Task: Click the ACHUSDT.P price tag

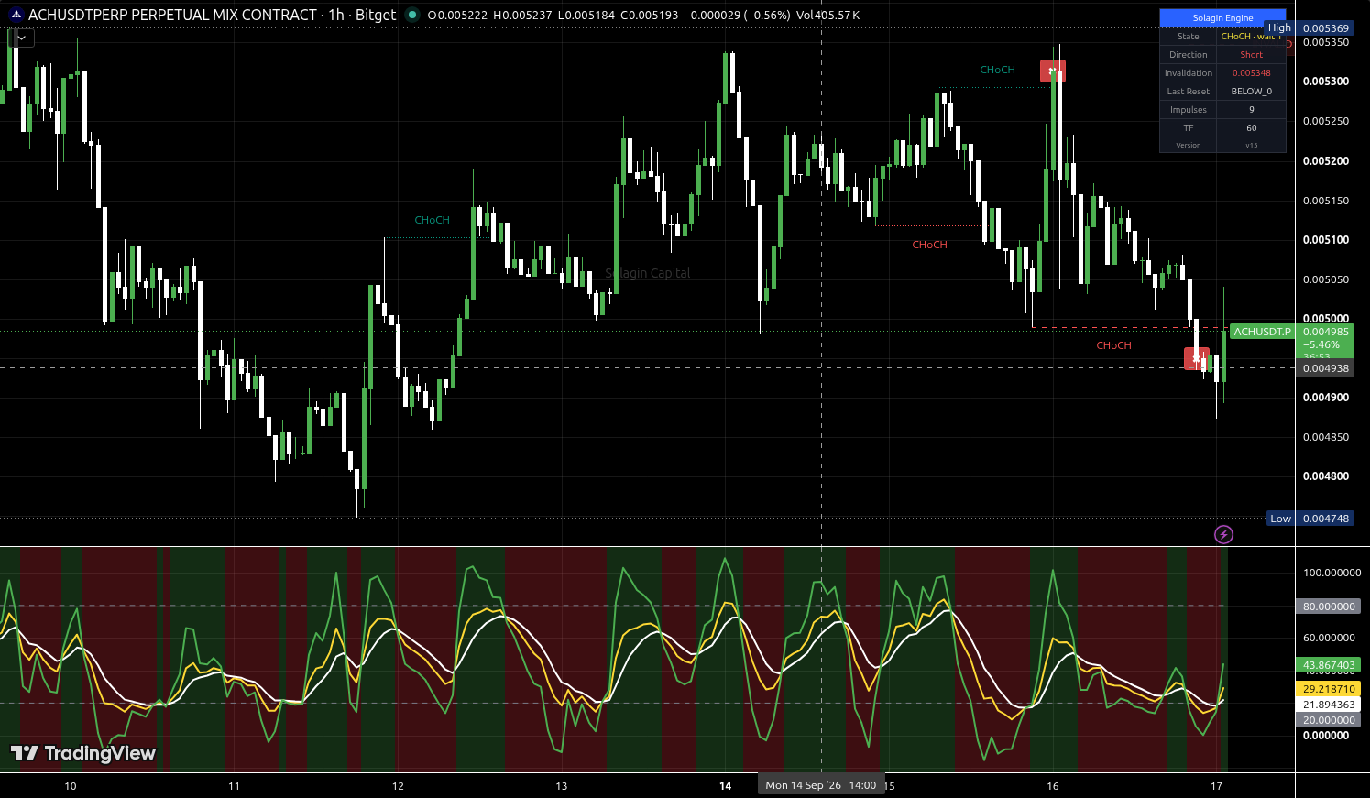Action: [x=1262, y=332]
